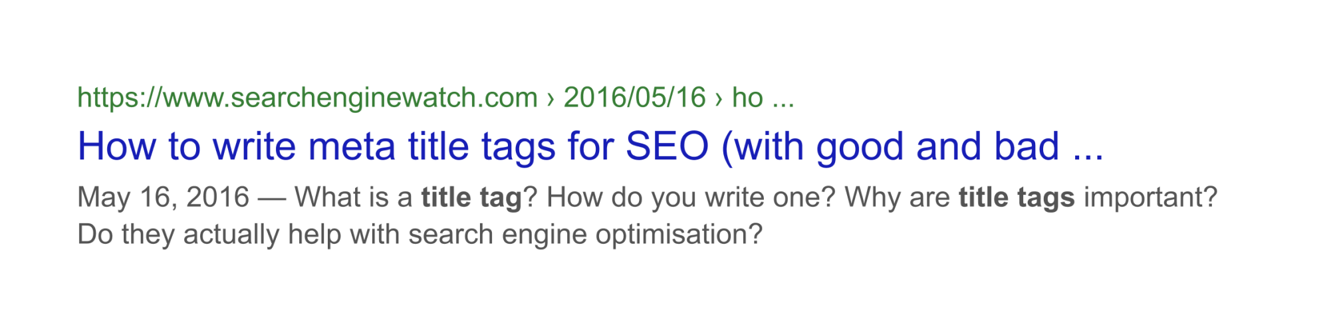Click the bold 'title tag' in snippet

pyautogui.click(x=471, y=197)
